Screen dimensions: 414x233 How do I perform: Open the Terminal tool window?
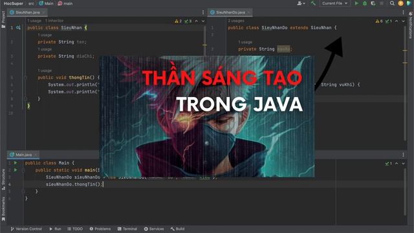click(x=127, y=228)
